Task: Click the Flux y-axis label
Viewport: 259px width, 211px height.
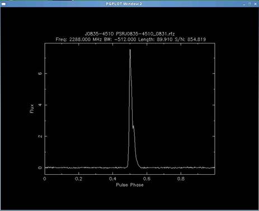Action: 32,108
